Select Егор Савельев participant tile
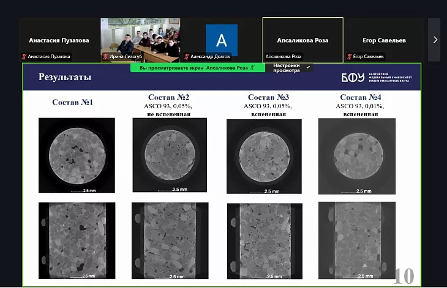 click(x=384, y=40)
